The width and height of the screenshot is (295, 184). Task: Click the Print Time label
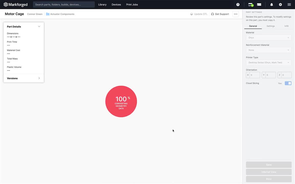[12, 42]
